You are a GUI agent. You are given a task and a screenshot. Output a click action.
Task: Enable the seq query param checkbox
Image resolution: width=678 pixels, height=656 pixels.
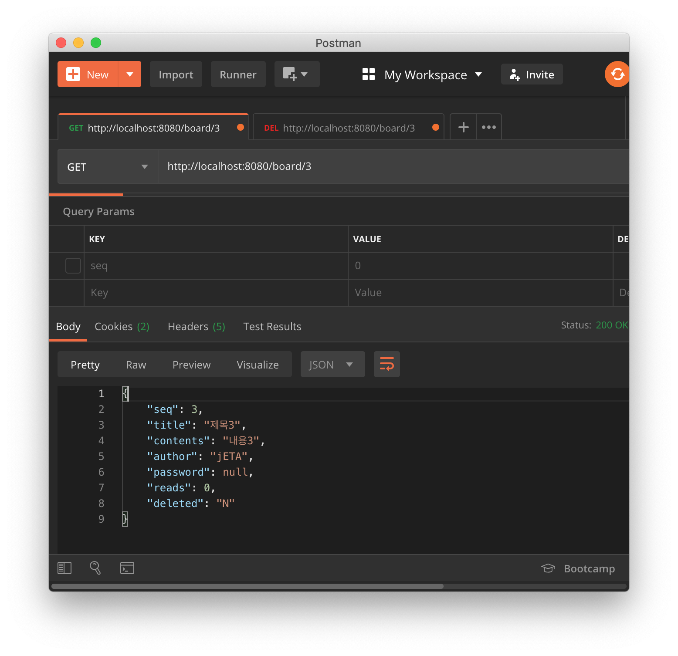pos(73,266)
